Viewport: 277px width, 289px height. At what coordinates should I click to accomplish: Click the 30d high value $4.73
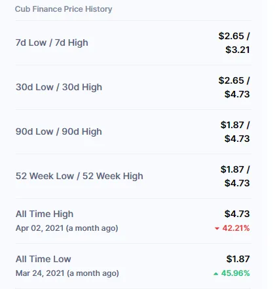point(237,94)
